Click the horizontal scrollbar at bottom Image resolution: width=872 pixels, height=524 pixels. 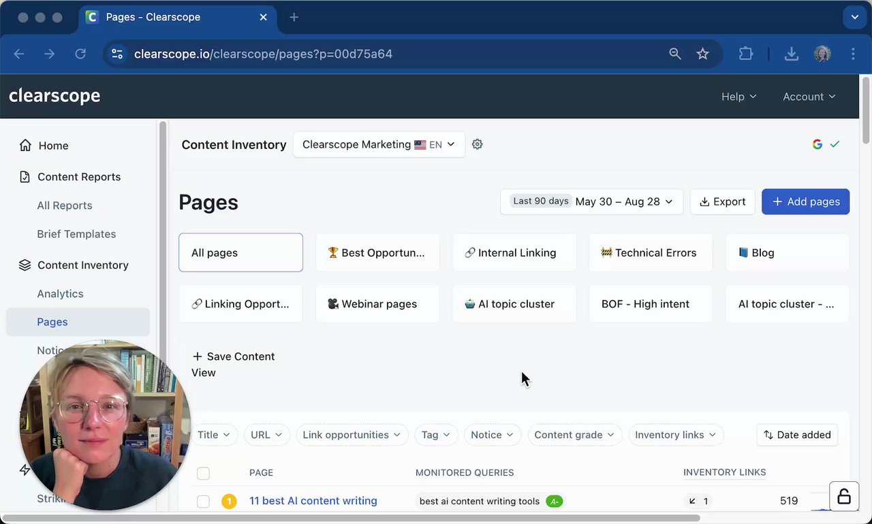point(351,518)
